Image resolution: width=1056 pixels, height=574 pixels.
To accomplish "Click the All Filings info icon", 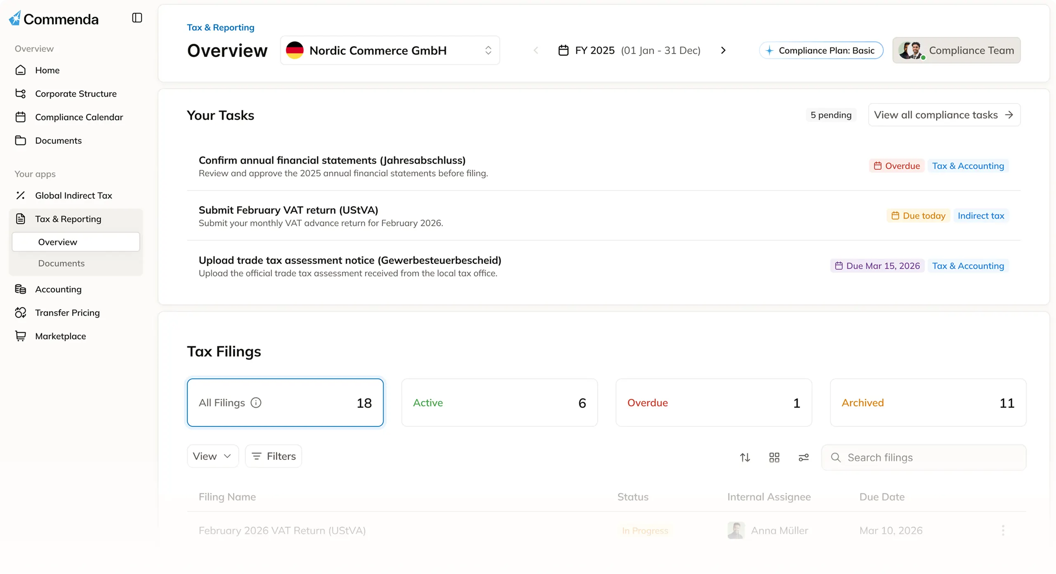I will (x=256, y=403).
